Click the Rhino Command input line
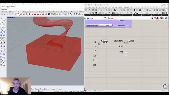This screenshot has height=95, width=169. pos(42,9)
